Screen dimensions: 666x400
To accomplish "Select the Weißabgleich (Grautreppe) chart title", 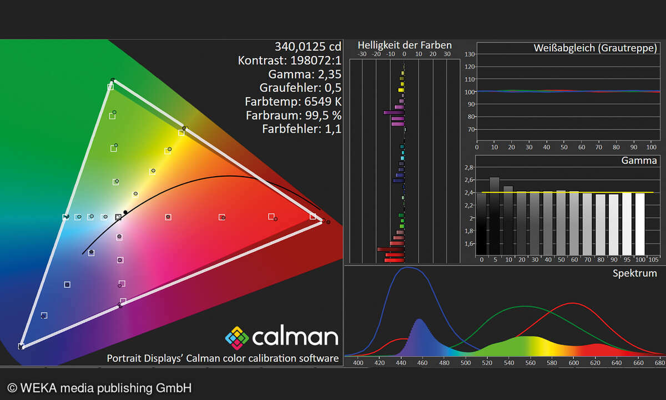I will [x=595, y=48].
